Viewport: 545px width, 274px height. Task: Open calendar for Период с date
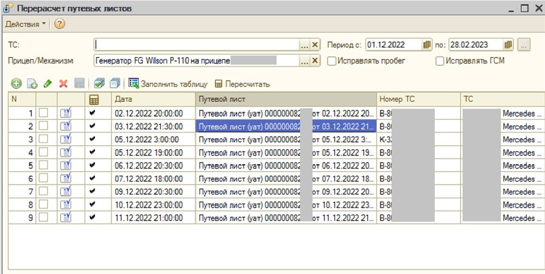point(427,45)
